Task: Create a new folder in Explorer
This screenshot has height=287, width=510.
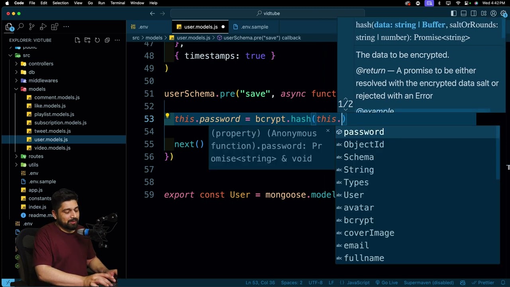Action: point(87,40)
